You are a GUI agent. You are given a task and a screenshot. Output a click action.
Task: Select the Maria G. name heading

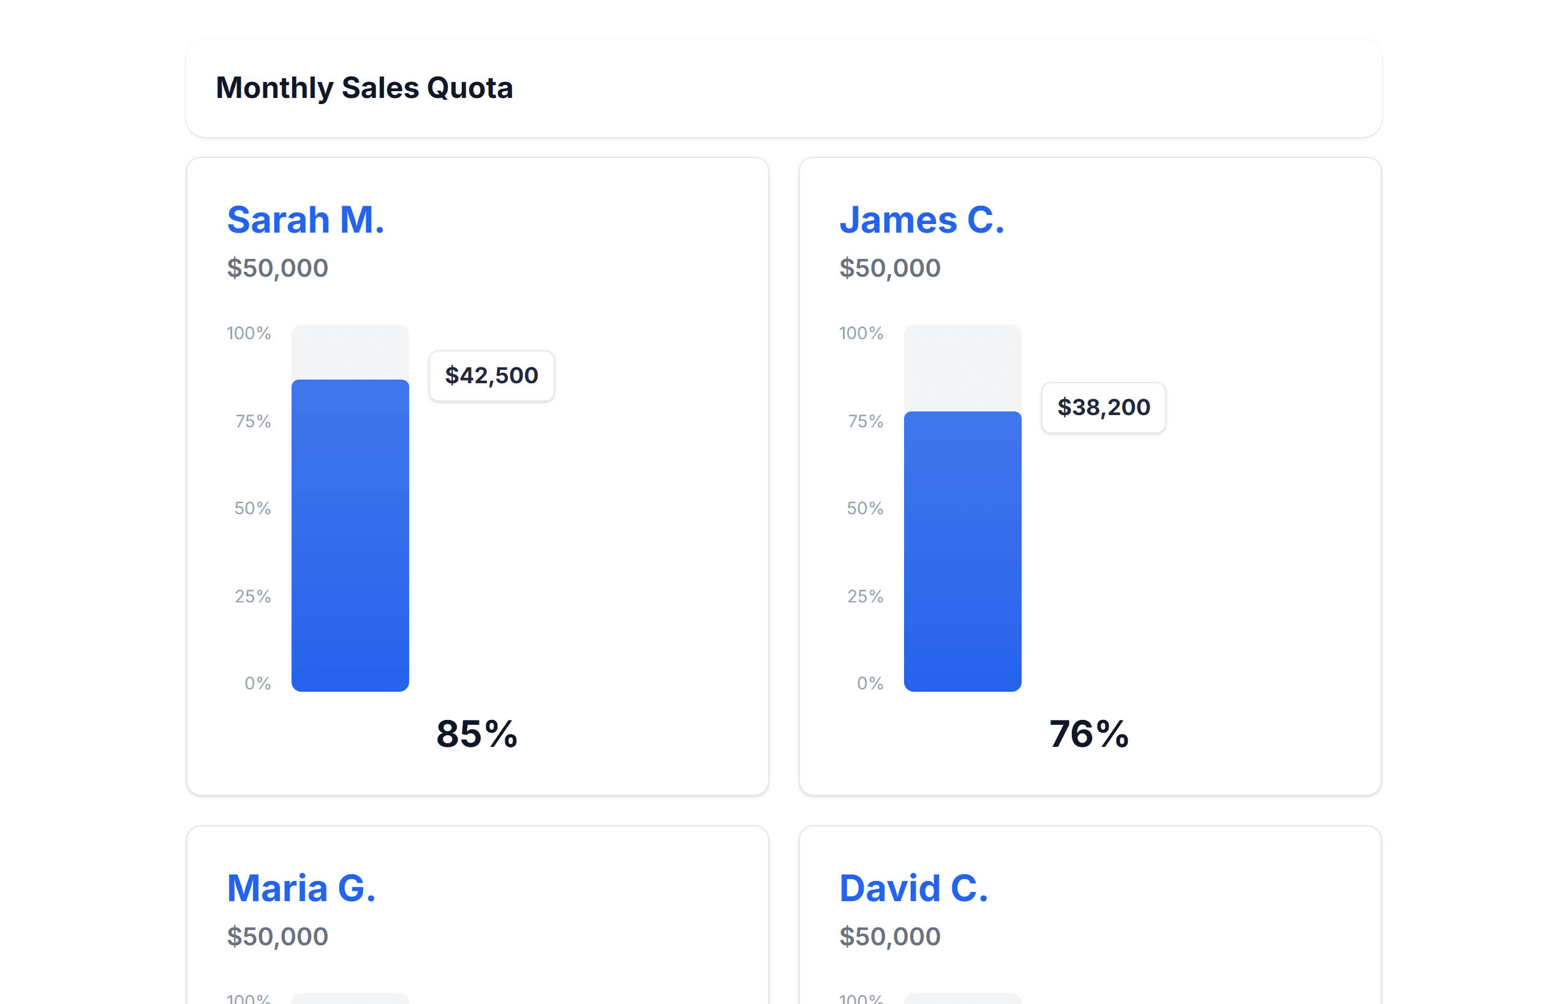click(x=301, y=888)
